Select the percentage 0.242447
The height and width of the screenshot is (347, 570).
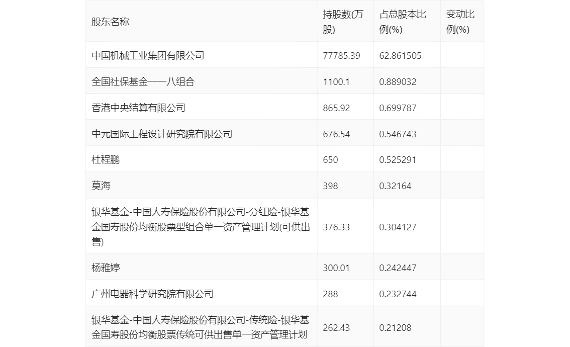pos(398,268)
